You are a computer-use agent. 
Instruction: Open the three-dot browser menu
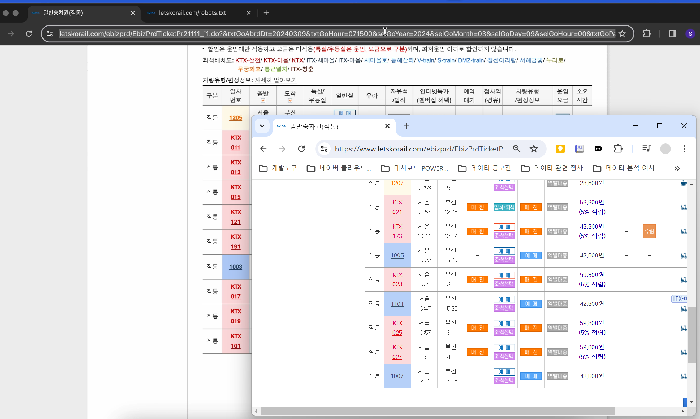[x=684, y=149]
